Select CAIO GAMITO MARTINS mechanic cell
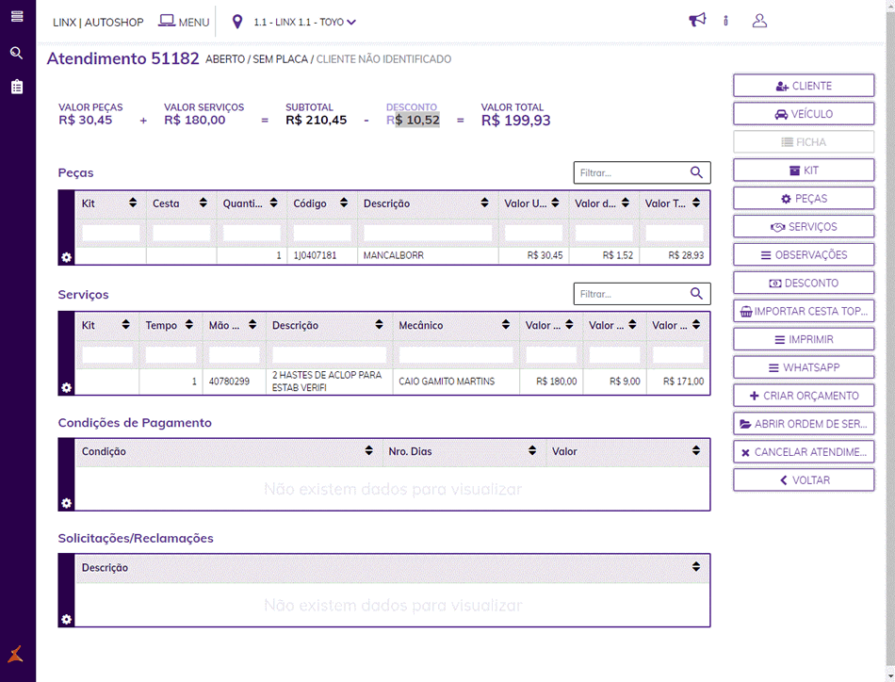This screenshot has width=895, height=682. click(x=455, y=382)
